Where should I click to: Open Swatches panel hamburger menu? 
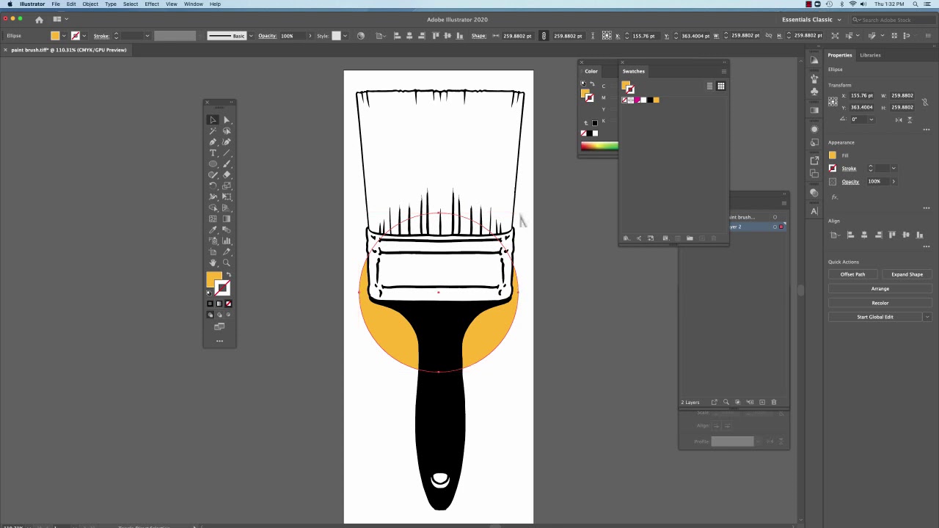click(x=724, y=71)
